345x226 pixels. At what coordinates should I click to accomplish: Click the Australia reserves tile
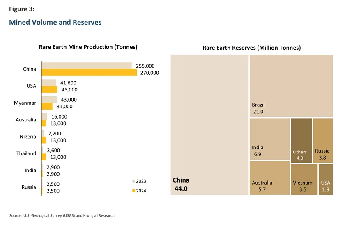[x=269, y=178]
